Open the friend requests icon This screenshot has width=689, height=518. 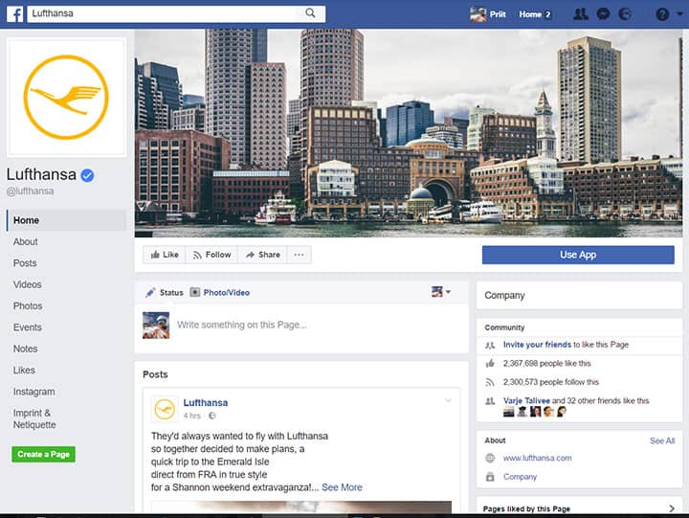[x=581, y=14]
